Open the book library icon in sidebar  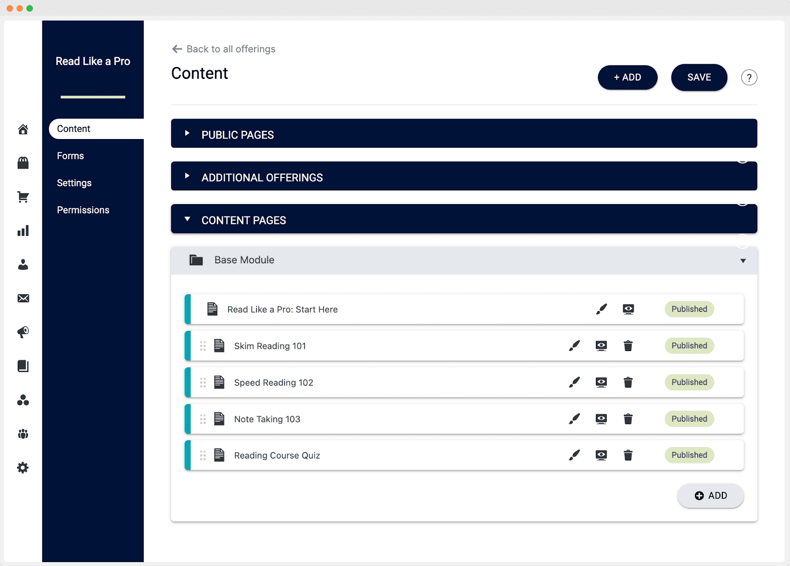[23, 366]
